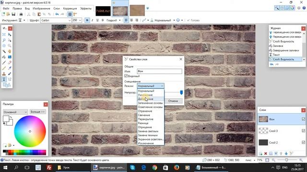Select the Paintbrush tool
The height and width of the screenshot is (172, 307).
pos(4,63)
